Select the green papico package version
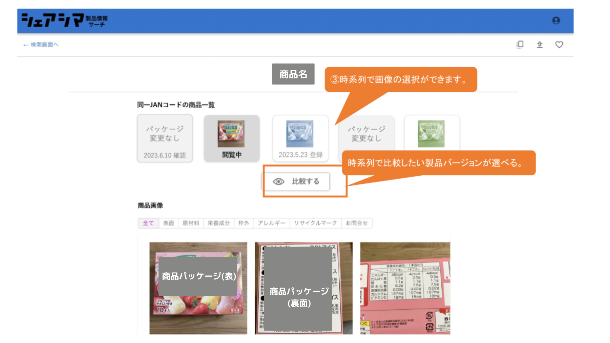610x343 pixels. (431, 134)
